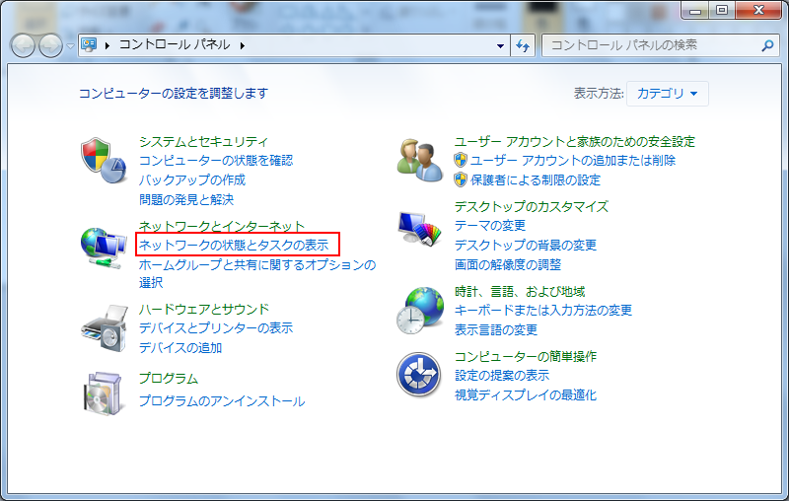
Task: Open ユーザー アカウントと家族のための安全設定 heading
Action: pyautogui.click(x=575, y=141)
